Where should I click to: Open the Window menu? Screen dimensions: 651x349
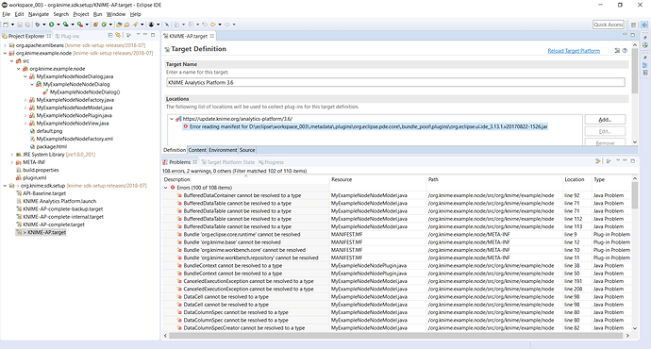116,14
